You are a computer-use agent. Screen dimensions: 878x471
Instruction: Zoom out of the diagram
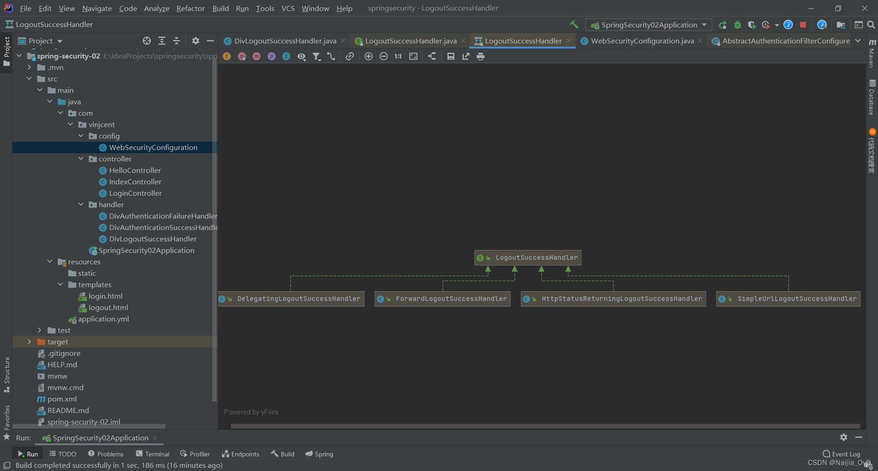coord(384,56)
